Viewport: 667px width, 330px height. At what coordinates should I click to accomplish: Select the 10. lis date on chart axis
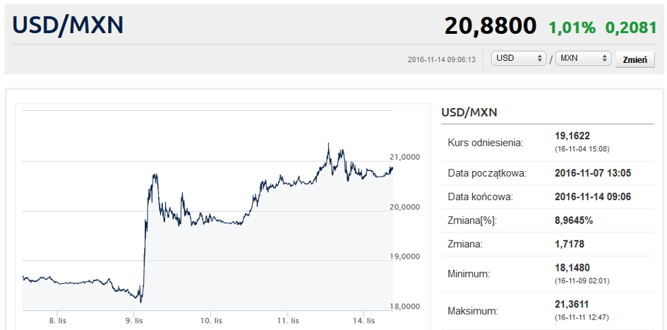click(x=211, y=320)
